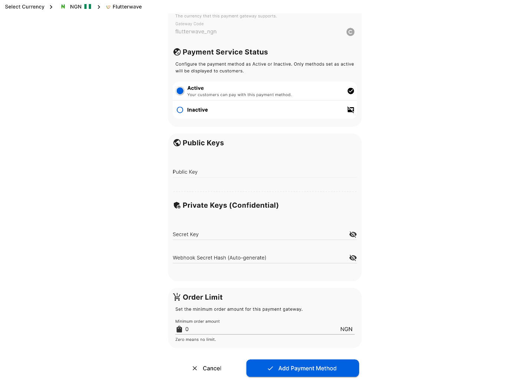The image size is (530, 382).
Task: Click Add Payment Method button
Action: (x=303, y=368)
